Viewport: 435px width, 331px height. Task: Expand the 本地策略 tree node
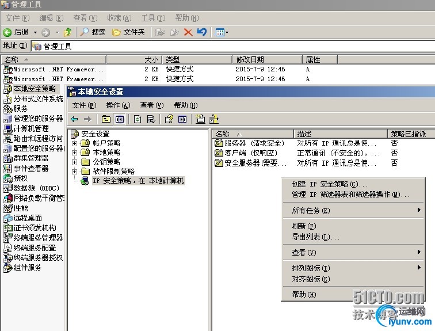pos(74,153)
